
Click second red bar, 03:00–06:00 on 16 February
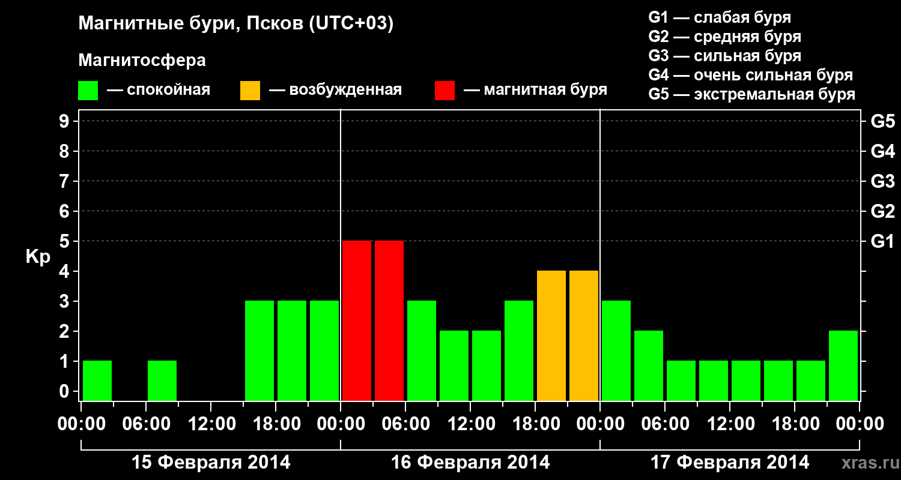(x=389, y=320)
